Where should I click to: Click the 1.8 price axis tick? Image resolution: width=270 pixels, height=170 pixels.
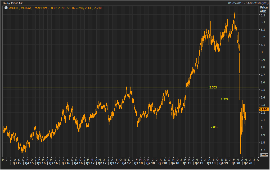pyautogui.click(x=263, y=142)
